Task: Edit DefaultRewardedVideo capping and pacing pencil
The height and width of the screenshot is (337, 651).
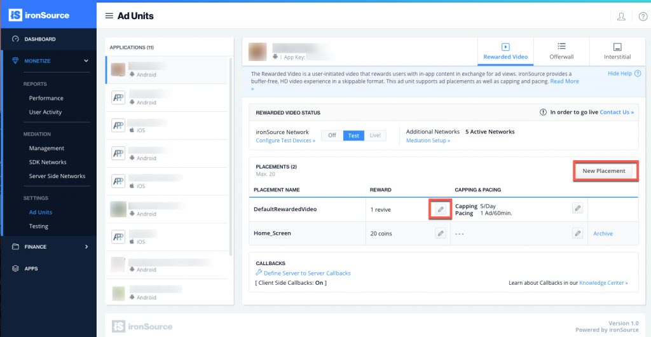Action: click(577, 209)
